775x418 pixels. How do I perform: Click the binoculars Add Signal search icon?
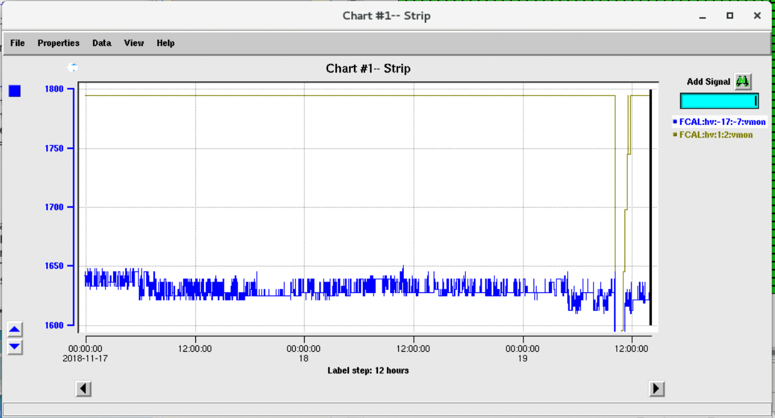click(x=743, y=81)
